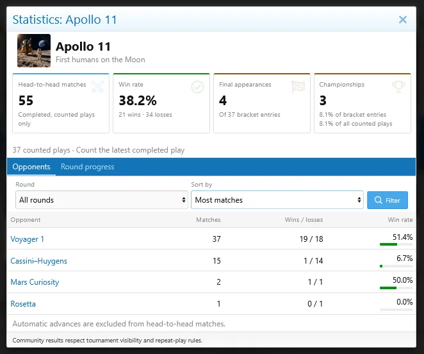Click the Sort by dropdown arrow stepper
Image resolution: width=424 pixels, height=354 pixels.
pyautogui.click(x=359, y=200)
